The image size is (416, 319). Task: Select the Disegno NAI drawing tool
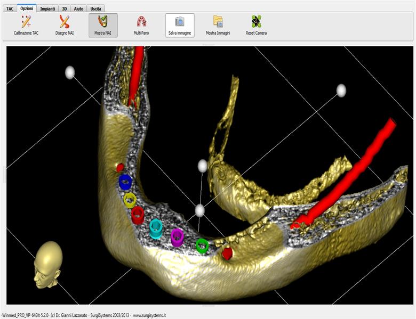click(x=65, y=26)
